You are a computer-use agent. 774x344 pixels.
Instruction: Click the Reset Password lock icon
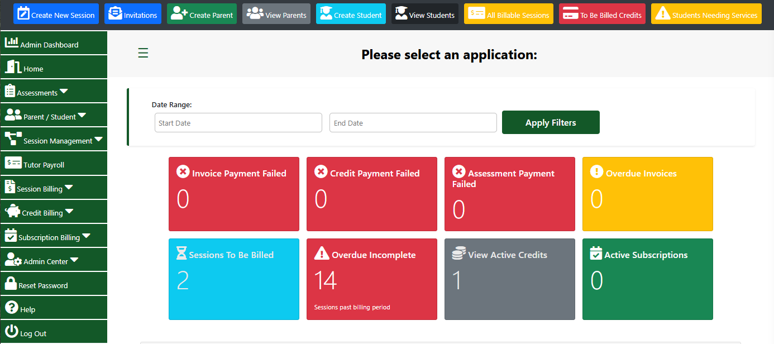tap(11, 284)
